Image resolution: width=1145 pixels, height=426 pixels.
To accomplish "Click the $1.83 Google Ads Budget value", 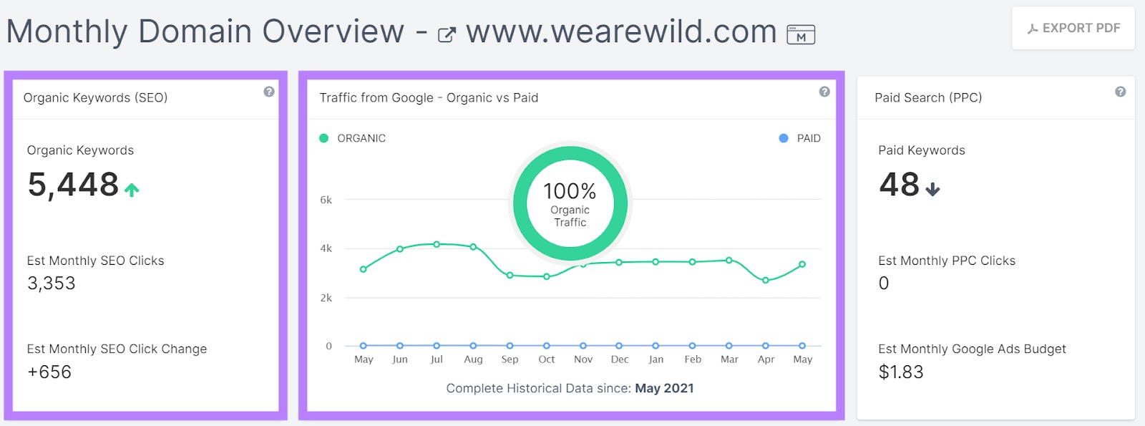I will 900,372.
